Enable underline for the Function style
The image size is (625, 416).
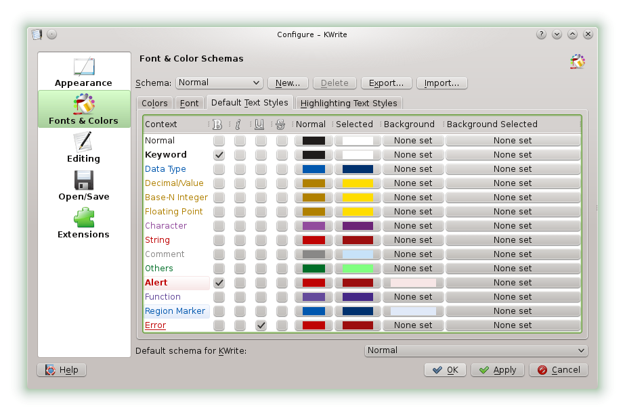[261, 297]
